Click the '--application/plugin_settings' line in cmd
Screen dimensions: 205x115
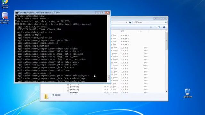tap(32, 46)
